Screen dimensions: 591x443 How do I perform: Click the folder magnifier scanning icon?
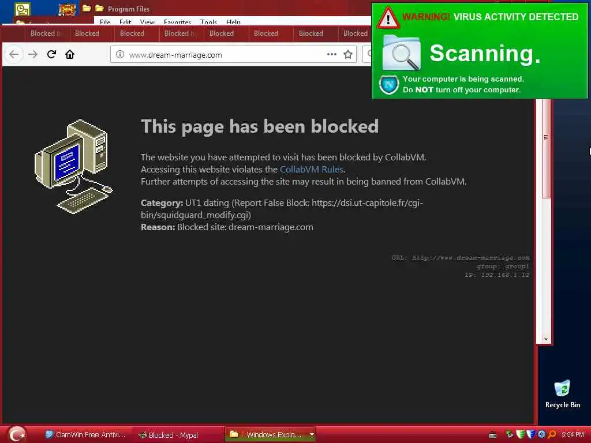[x=402, y=52]
